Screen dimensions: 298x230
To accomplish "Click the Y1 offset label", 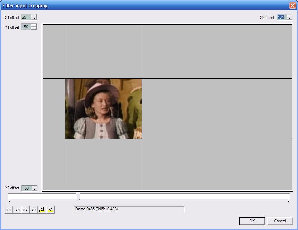I will [12, 27].
